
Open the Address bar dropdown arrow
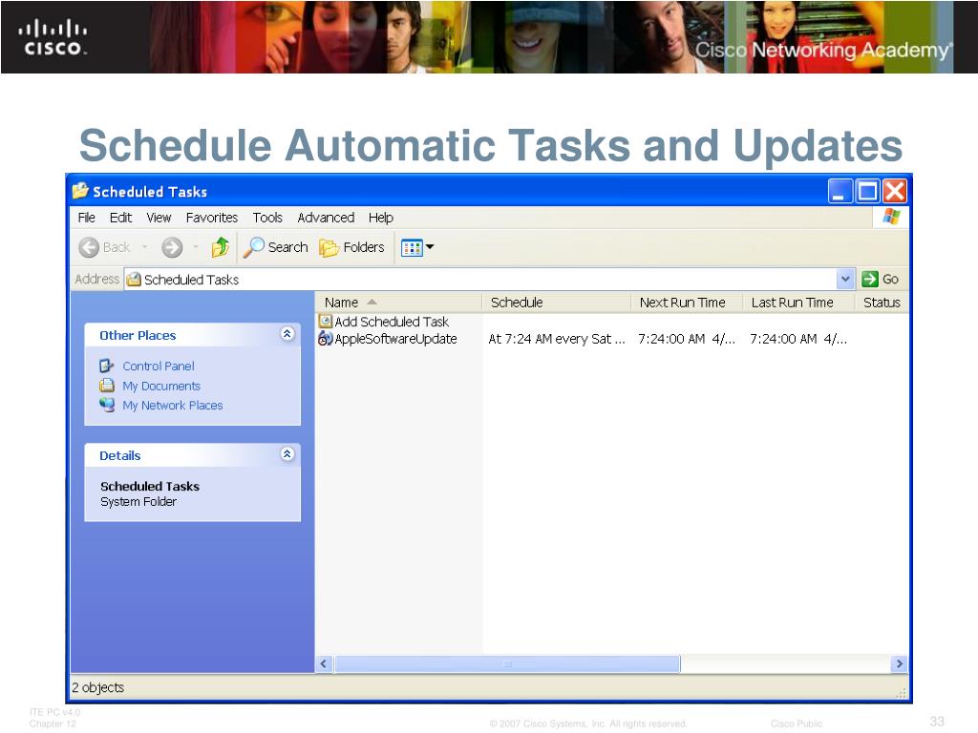click(x=845, y=279)
